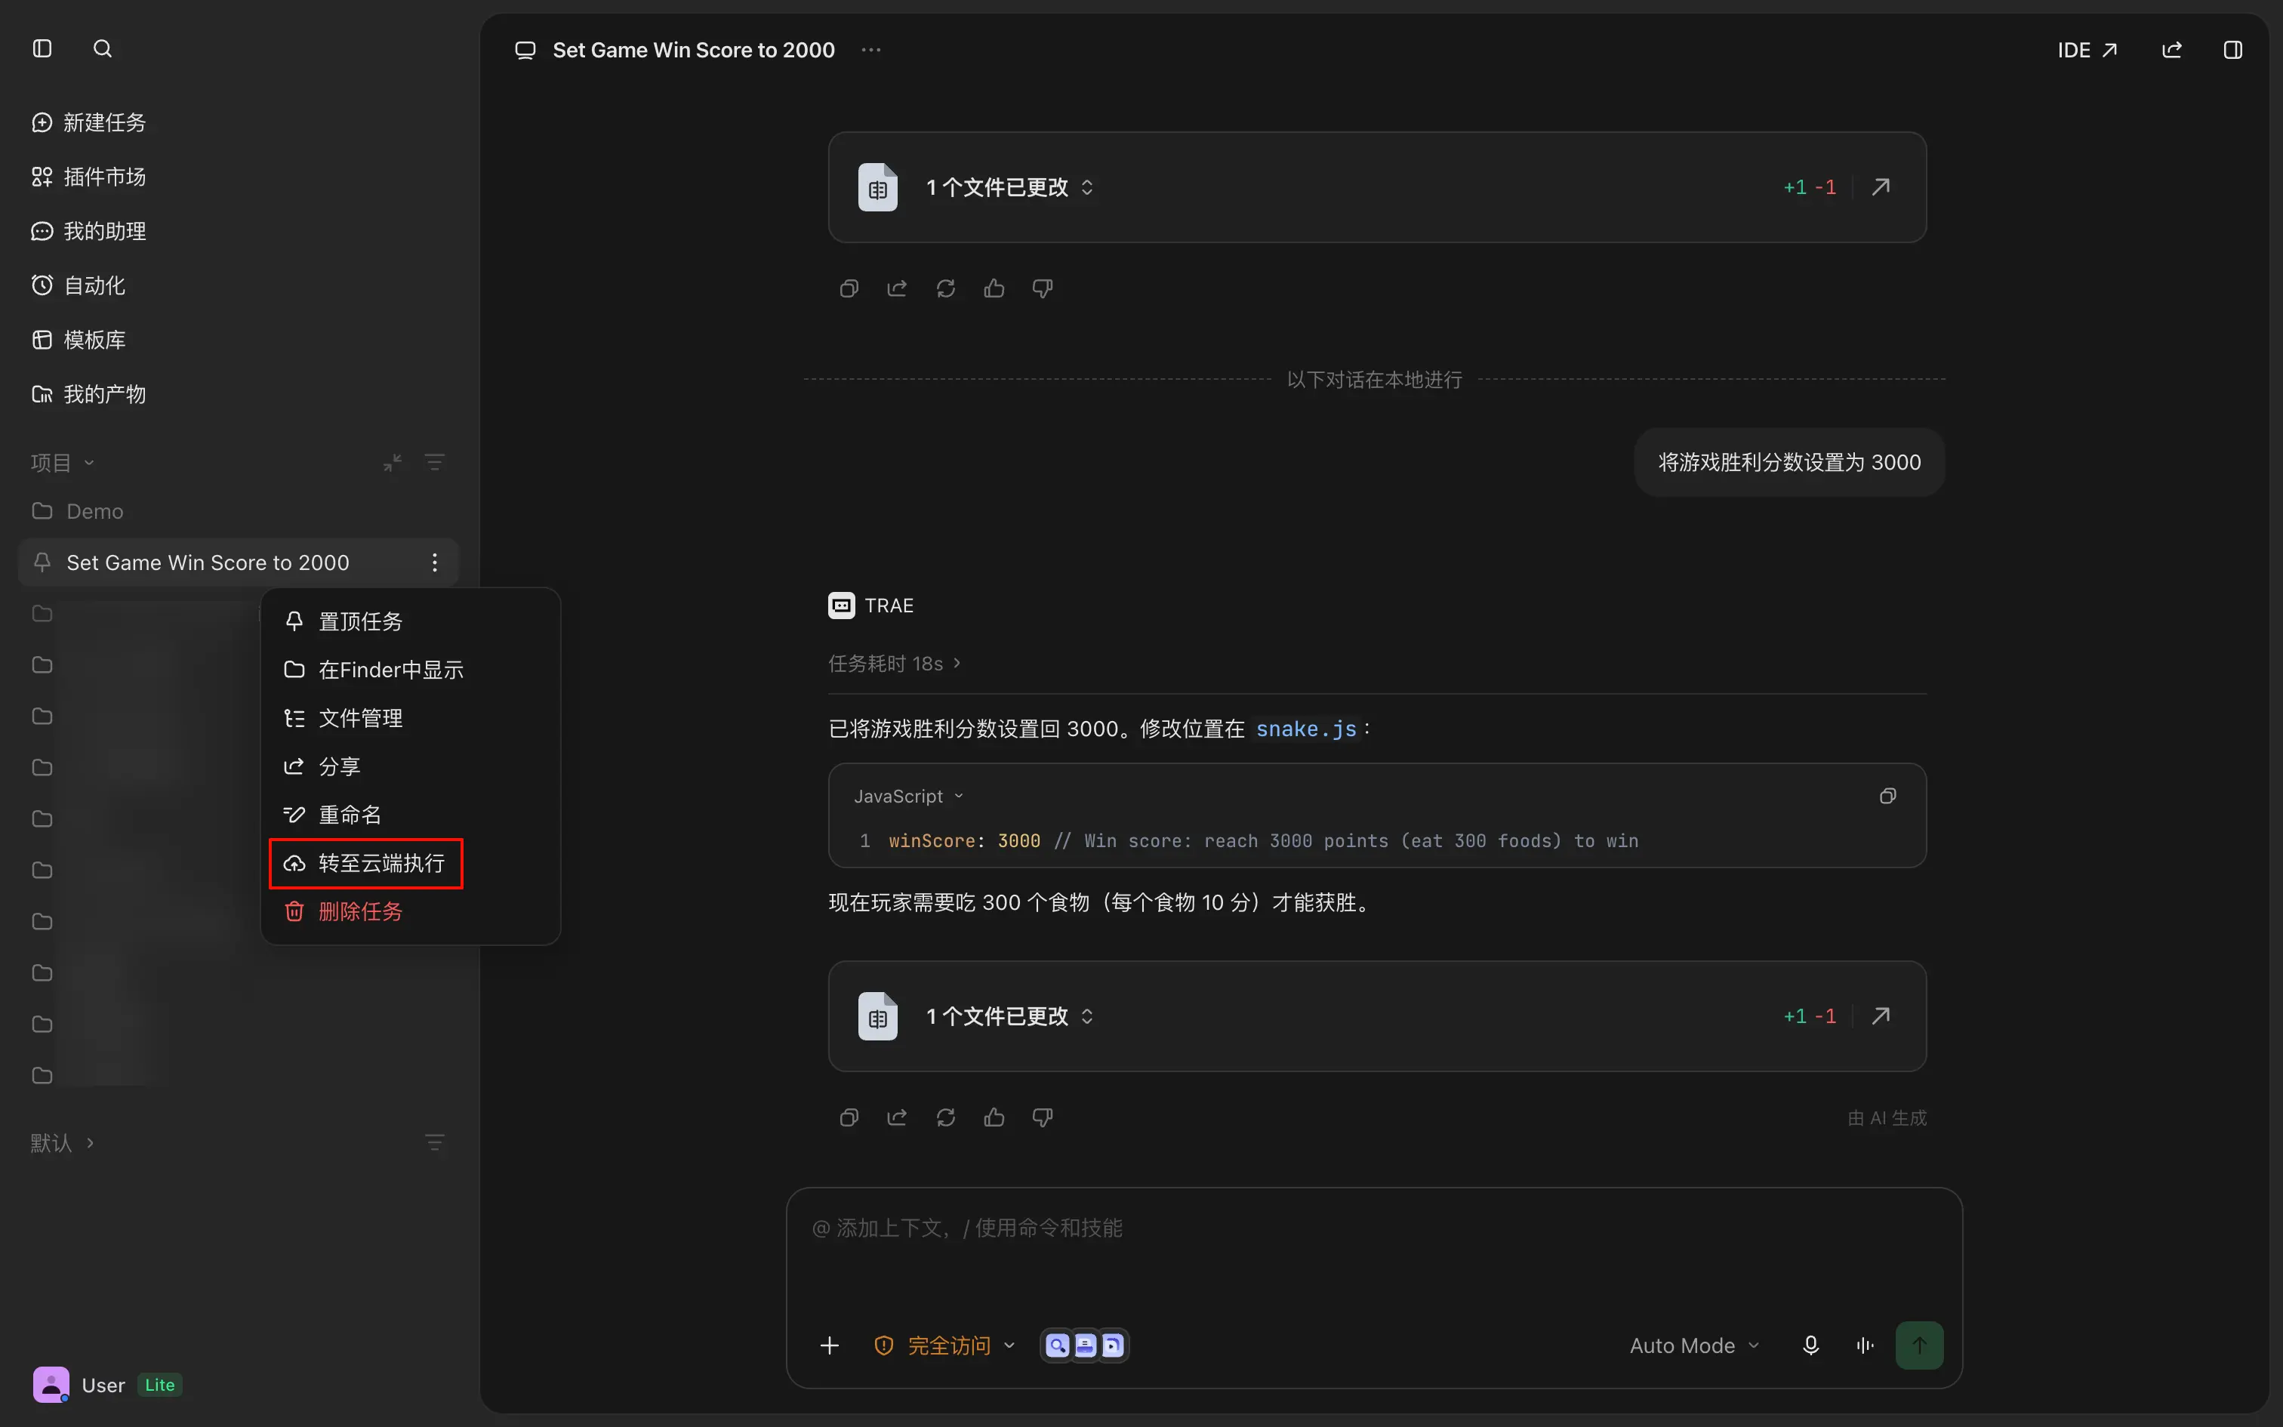Choose 重命名 from the context menu
The height and width of the screenshot is (1427, 2283).
tap(411, 815)
